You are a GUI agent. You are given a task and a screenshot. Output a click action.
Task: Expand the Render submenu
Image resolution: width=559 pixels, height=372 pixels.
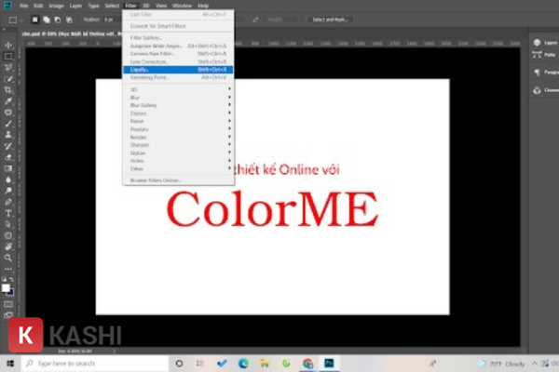coord(178,137)
